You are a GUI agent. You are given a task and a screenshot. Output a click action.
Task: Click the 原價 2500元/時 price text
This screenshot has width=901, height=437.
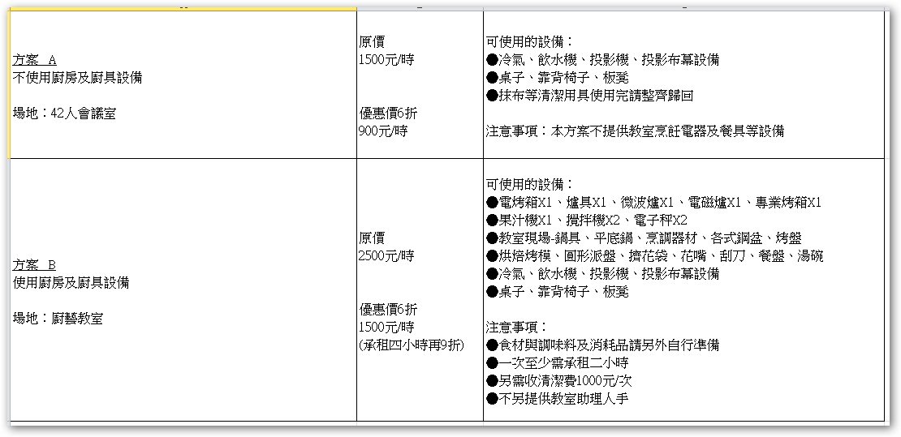coord(386,247)
